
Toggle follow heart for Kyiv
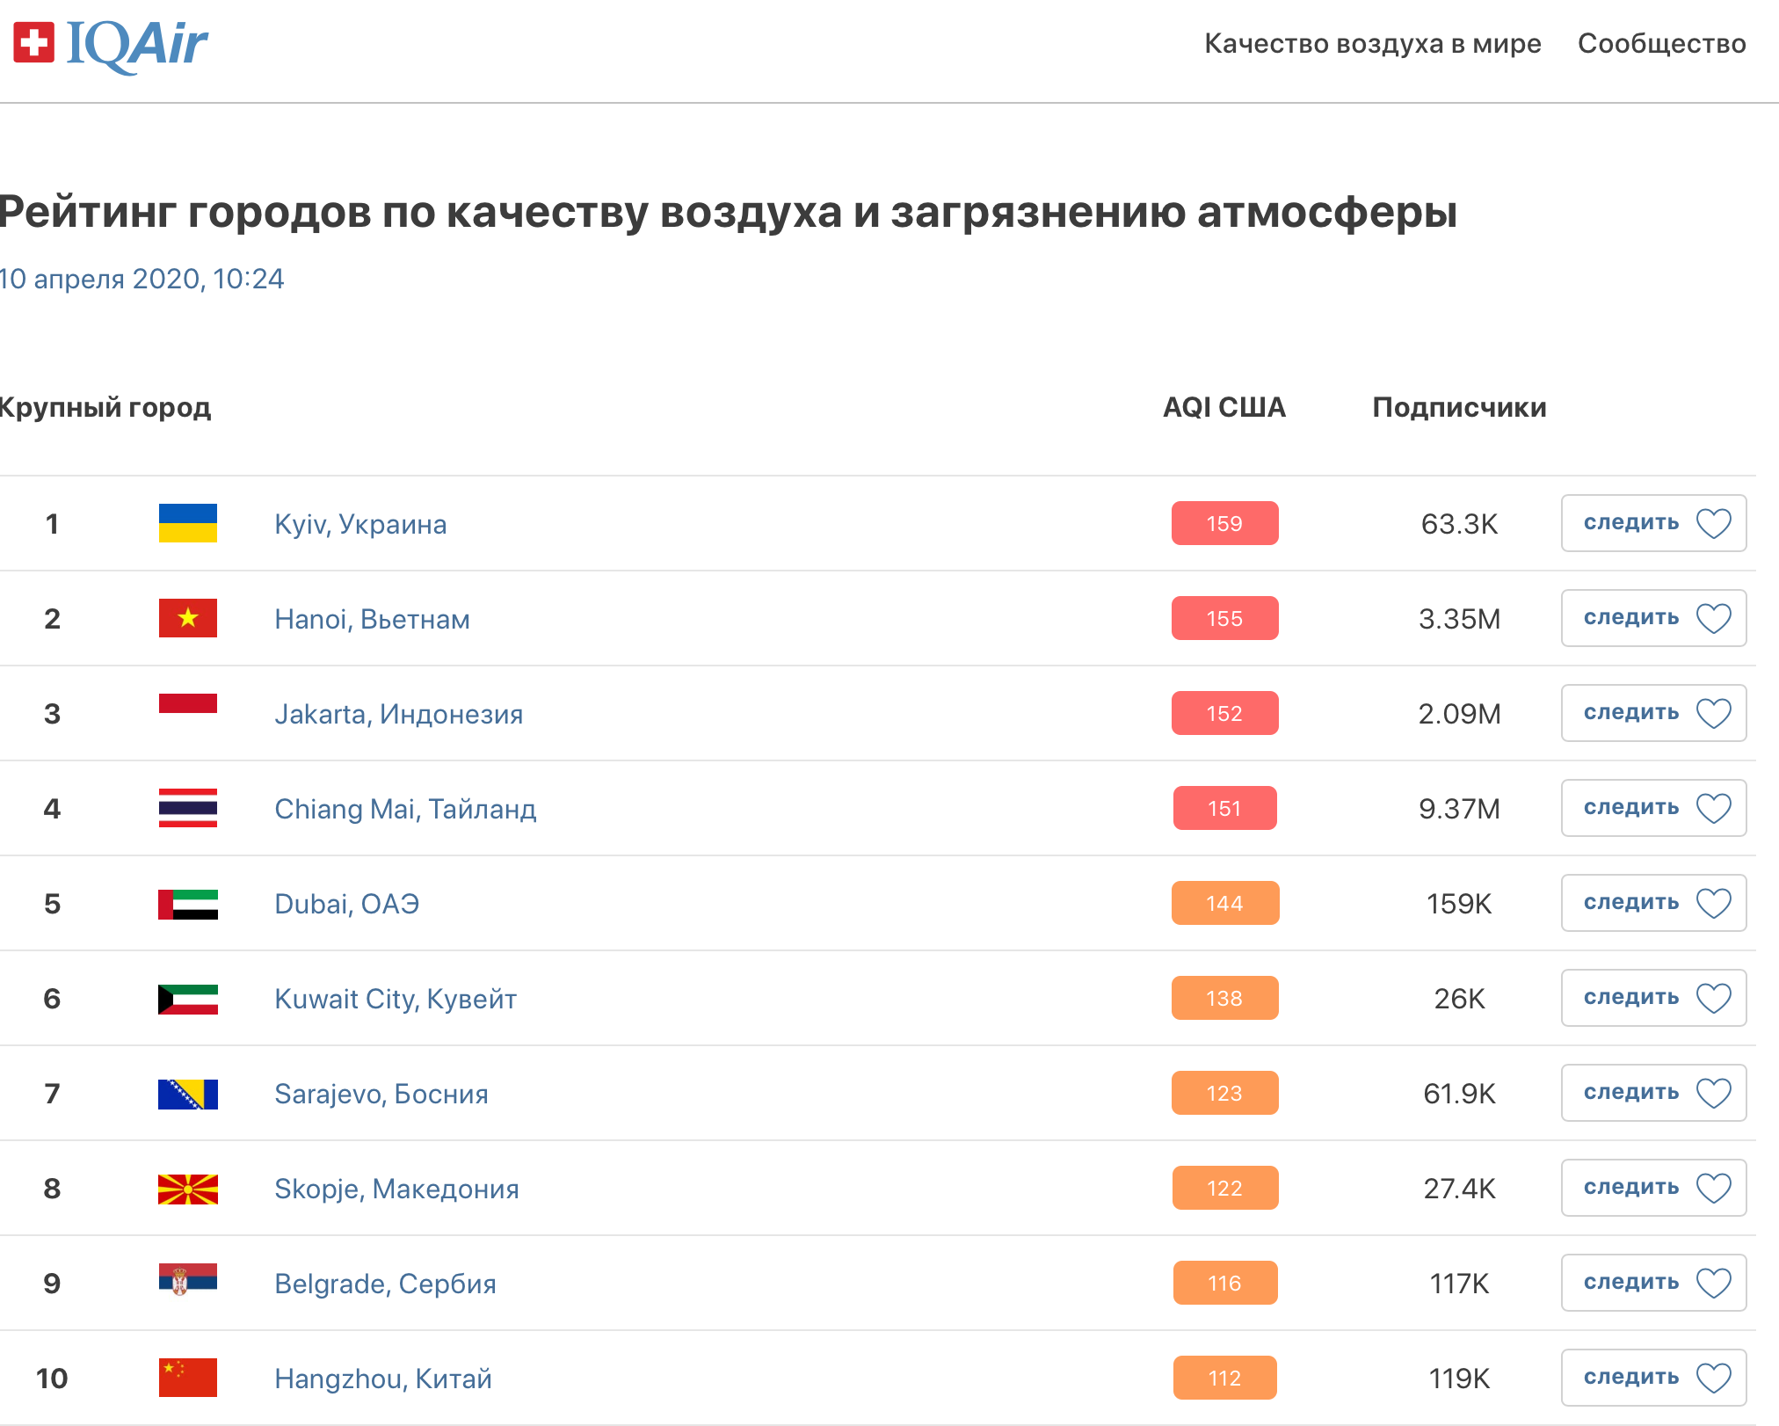click(x=1713, y=523)
